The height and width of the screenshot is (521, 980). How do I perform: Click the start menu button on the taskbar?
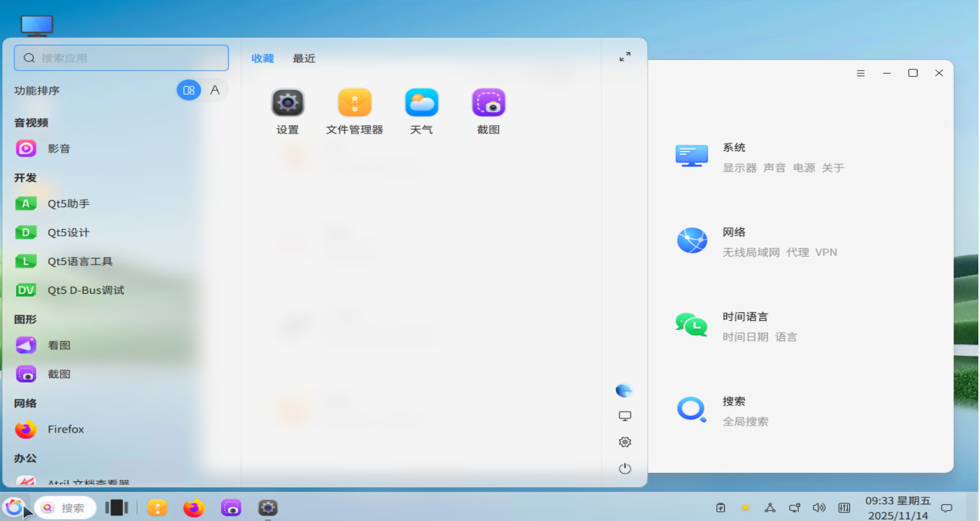click(x=14, y=507)
